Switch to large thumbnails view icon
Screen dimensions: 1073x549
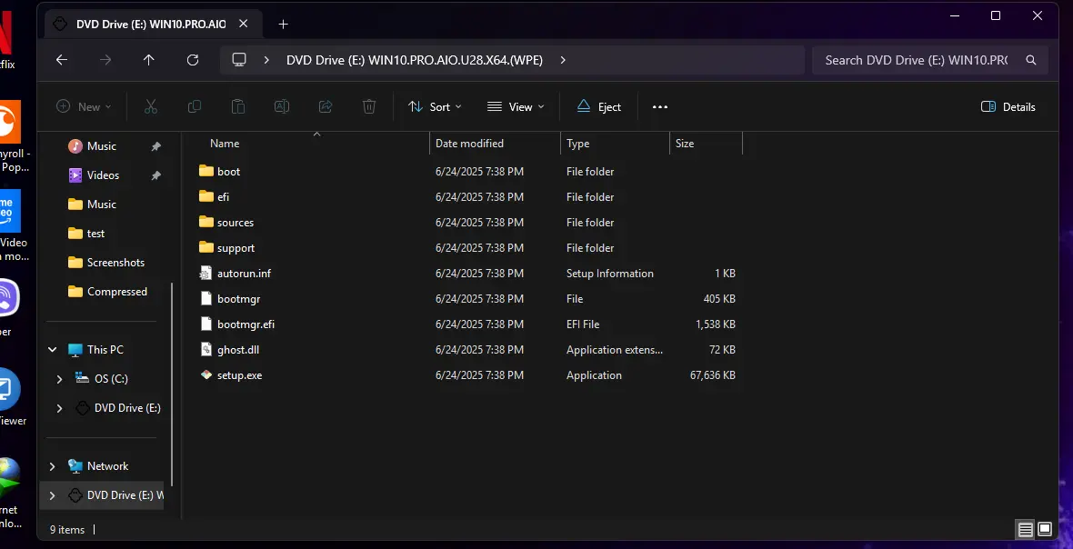coord(1045,529)
